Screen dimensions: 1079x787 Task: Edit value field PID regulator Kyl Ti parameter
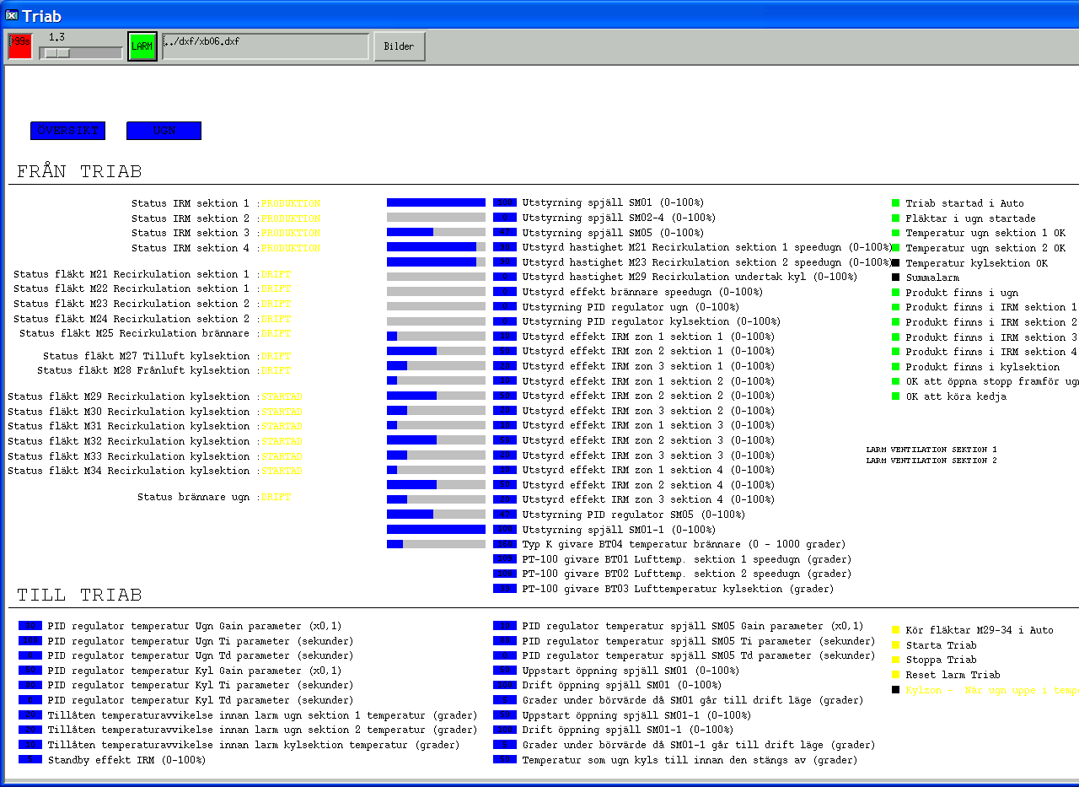(x=30, y=686)
